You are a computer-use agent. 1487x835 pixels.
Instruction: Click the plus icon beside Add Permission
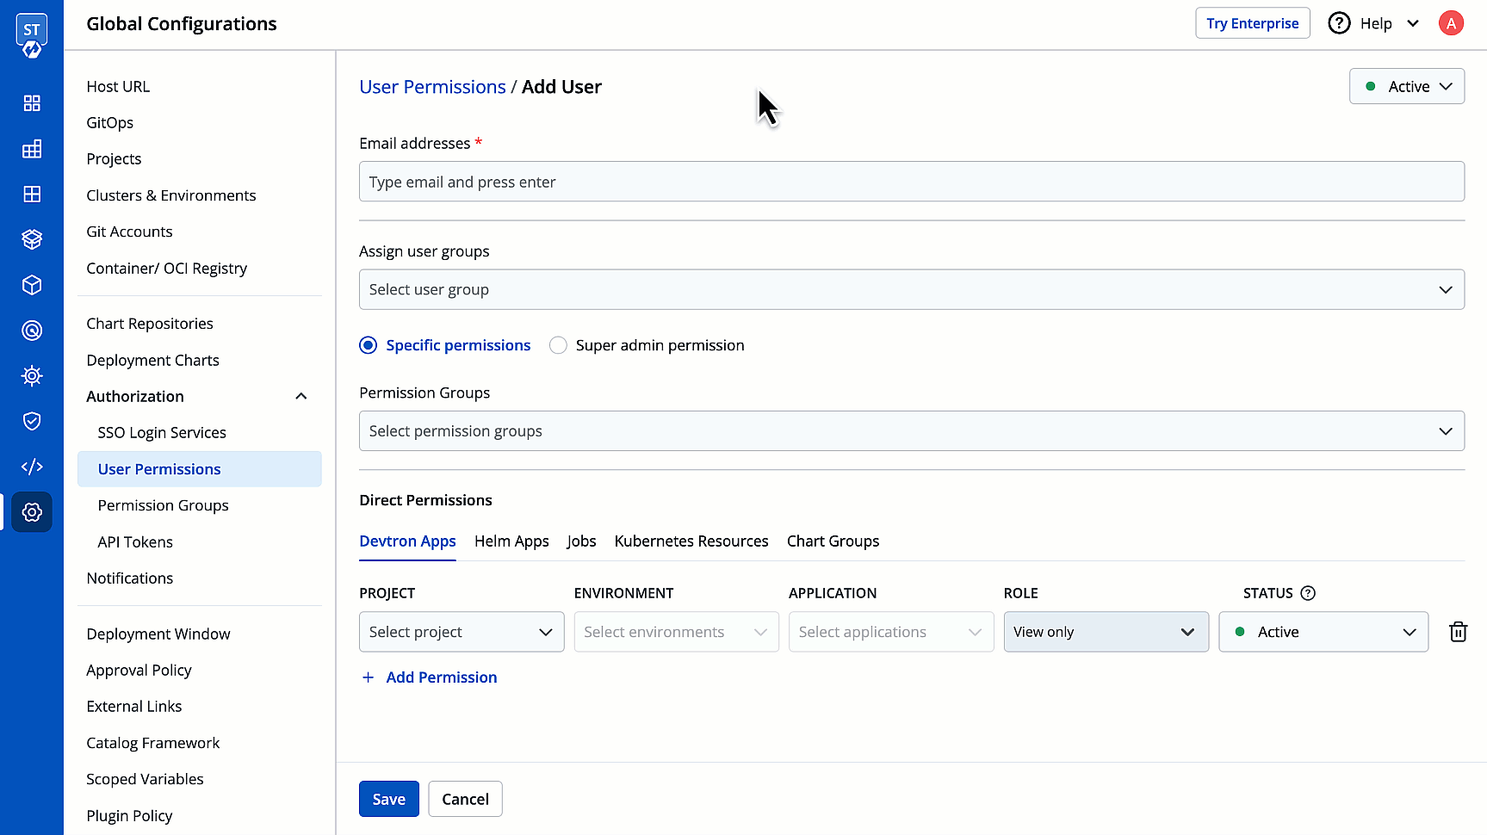coord(369,677)
